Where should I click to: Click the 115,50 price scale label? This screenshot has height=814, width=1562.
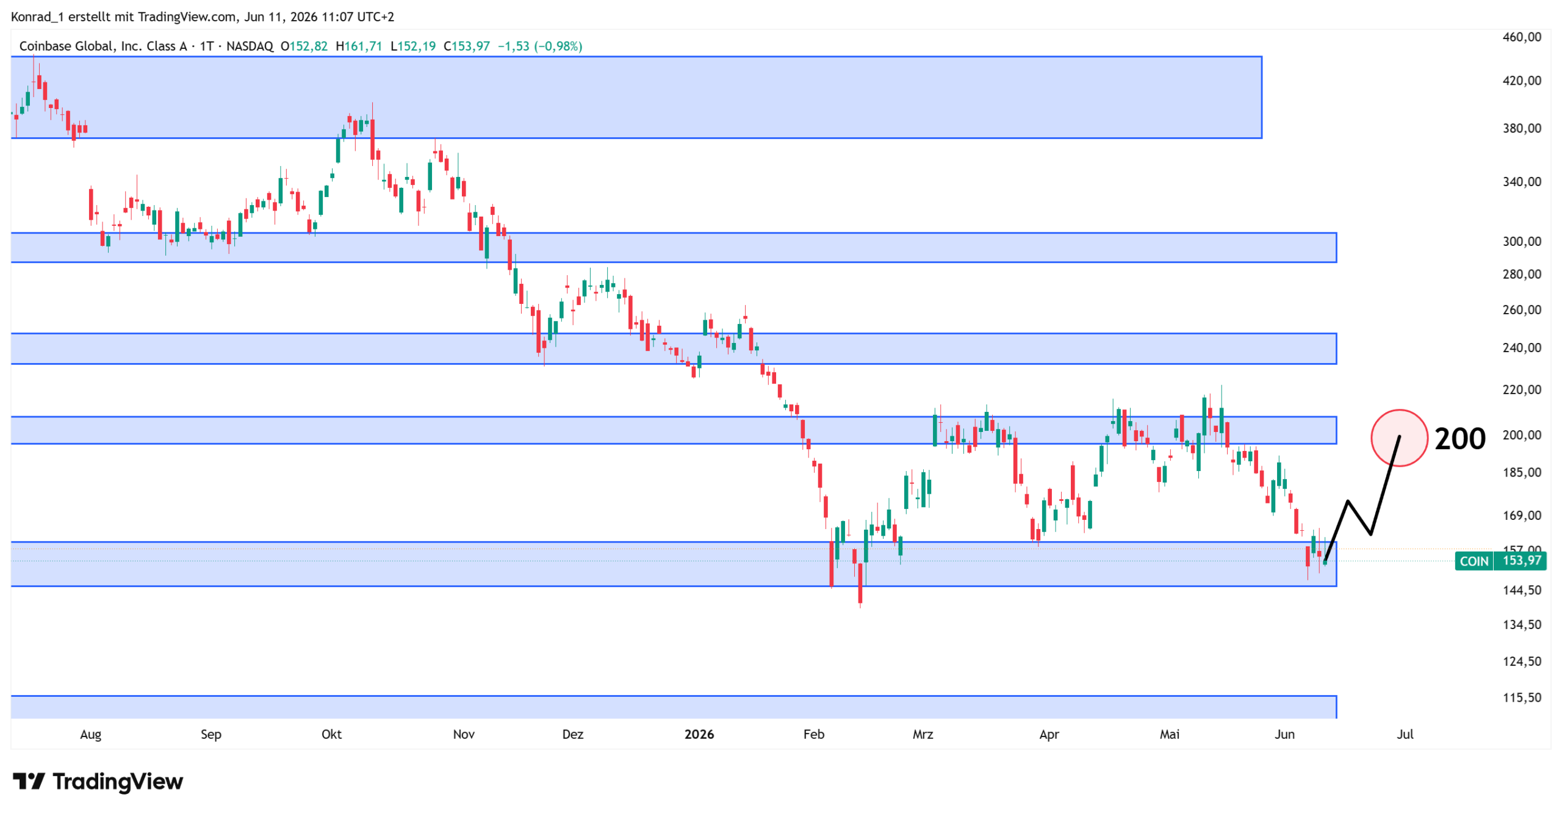(x=1522, y=697)
